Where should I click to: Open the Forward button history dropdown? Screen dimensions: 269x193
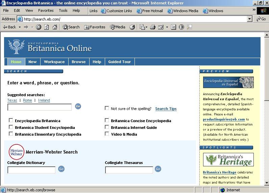coord(32,27)
